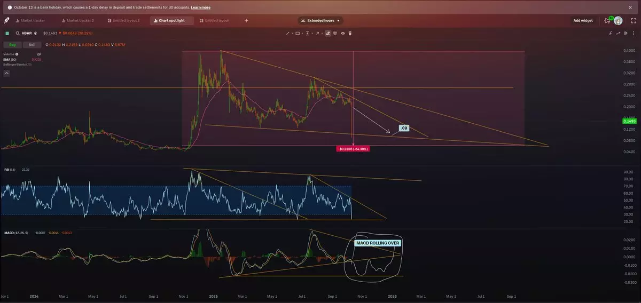Switch to the Market tracker 2 tab
The width and height of the screenshot is (641, 303).
click(80, 20)
